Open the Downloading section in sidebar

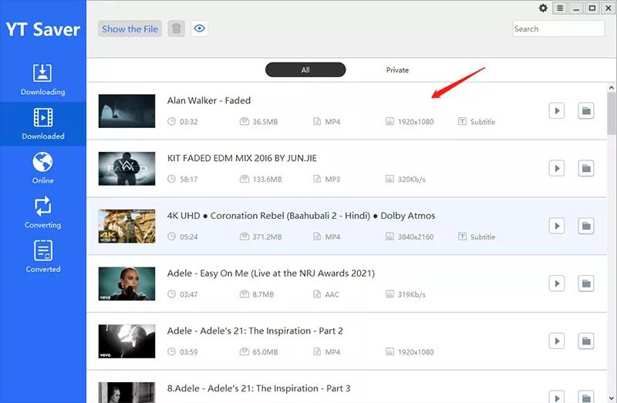pyautogui.click(x=42, y=79)
